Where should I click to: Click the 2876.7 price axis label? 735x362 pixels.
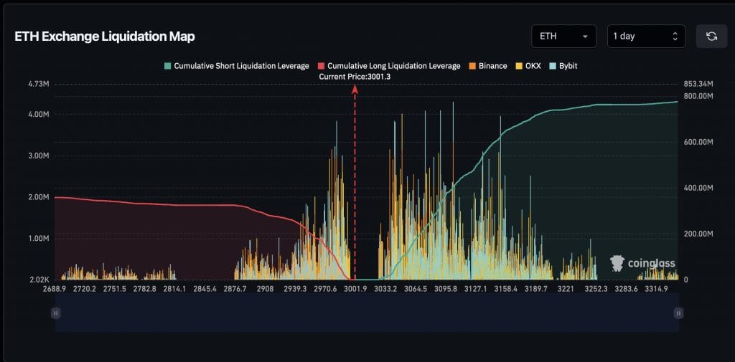click(235, 289)
